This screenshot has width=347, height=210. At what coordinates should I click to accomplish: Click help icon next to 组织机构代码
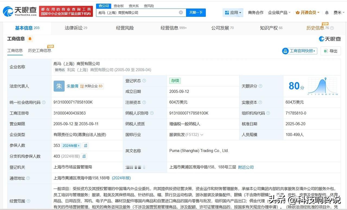coord(268,113)
